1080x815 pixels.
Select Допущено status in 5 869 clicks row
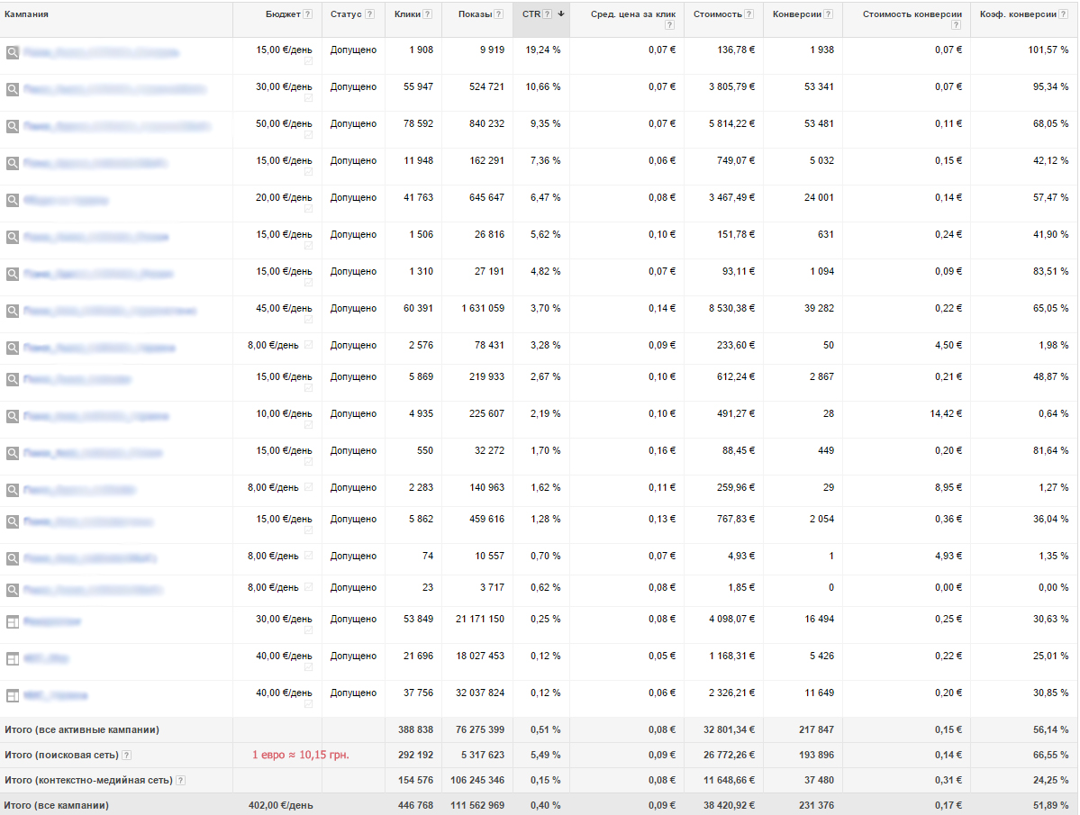pos(353,377)
